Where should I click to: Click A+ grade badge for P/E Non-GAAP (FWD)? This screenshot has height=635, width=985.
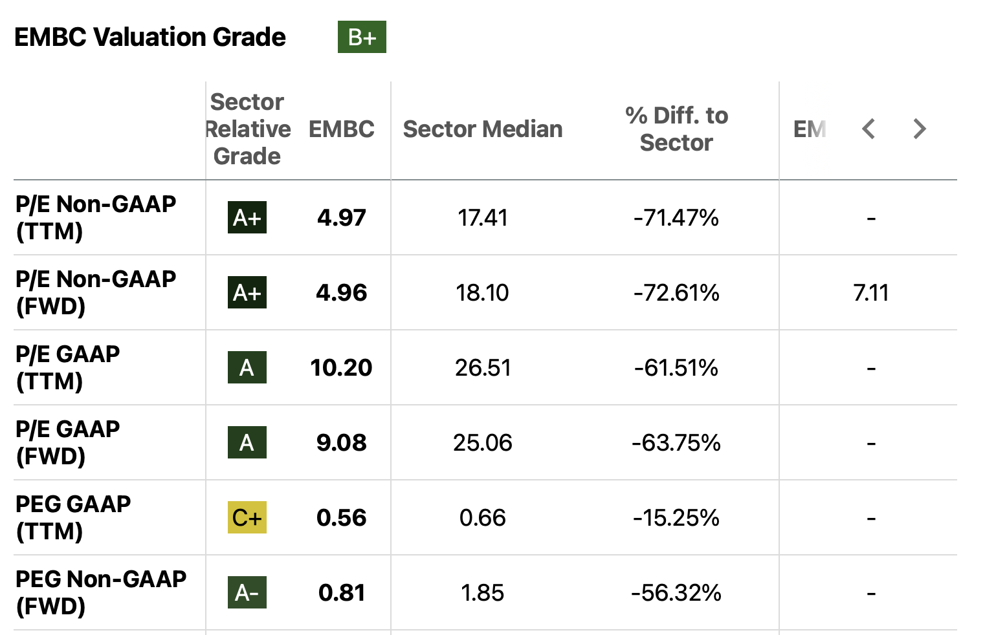pyautogui.click(x=247, y=292)
